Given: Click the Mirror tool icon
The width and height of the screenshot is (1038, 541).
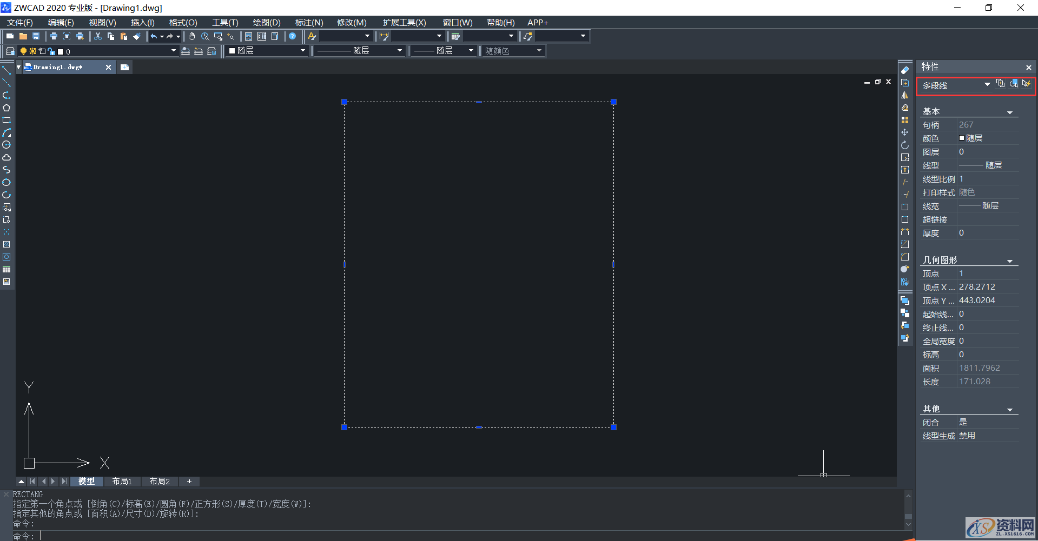Looking at the screenshot, I should pyautogui.click(x=905, y=95).
